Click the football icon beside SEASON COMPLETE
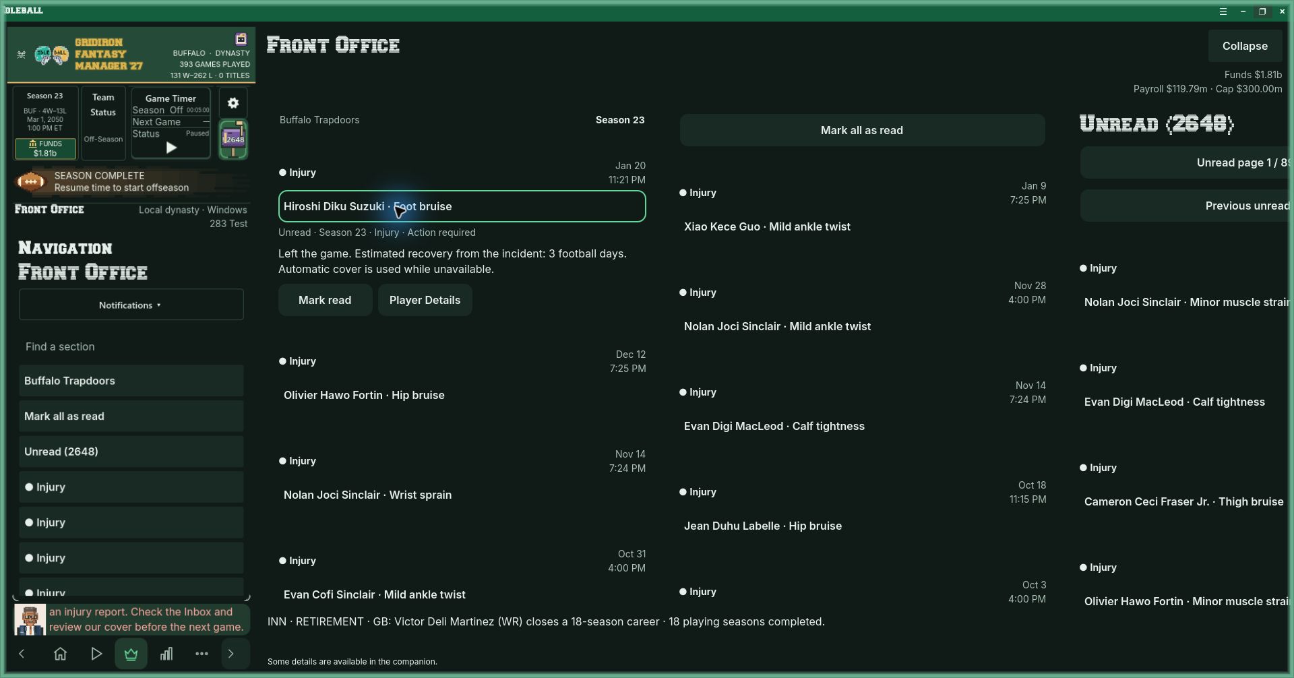Image resolution: width=1294 pixels, height=678 pixels. (31, 181)
